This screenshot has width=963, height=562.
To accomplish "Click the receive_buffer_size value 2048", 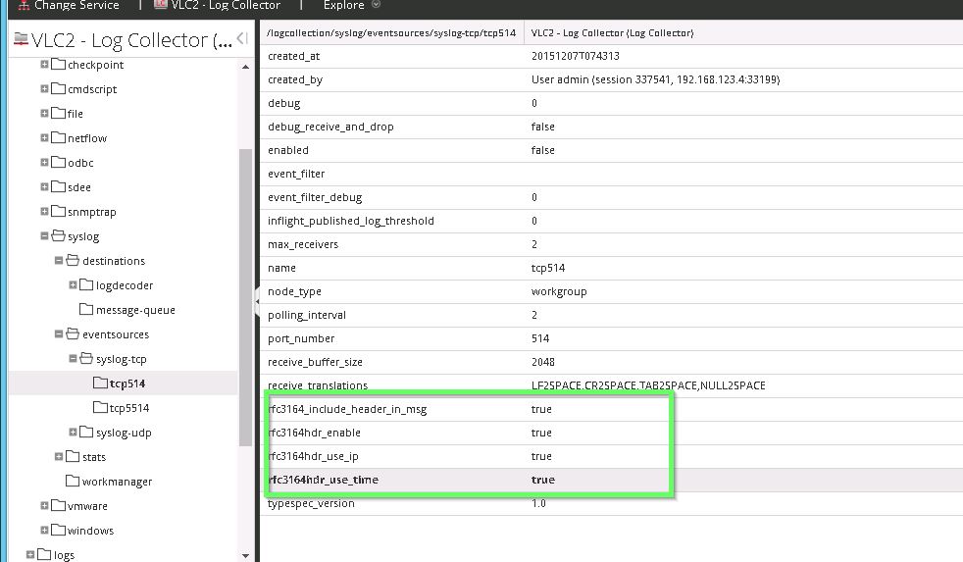I will [x=542, y=362].
